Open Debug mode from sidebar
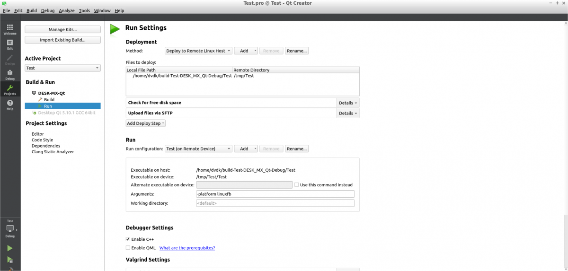 (x=10, y=74)
